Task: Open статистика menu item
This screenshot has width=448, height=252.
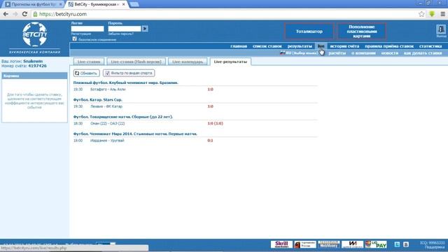Action: (430, 46)
